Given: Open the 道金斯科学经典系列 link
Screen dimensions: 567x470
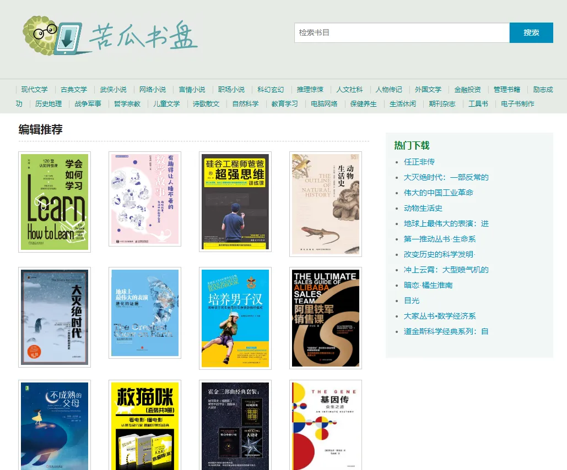Looking at the screenshot, I should tap(446, 331).
